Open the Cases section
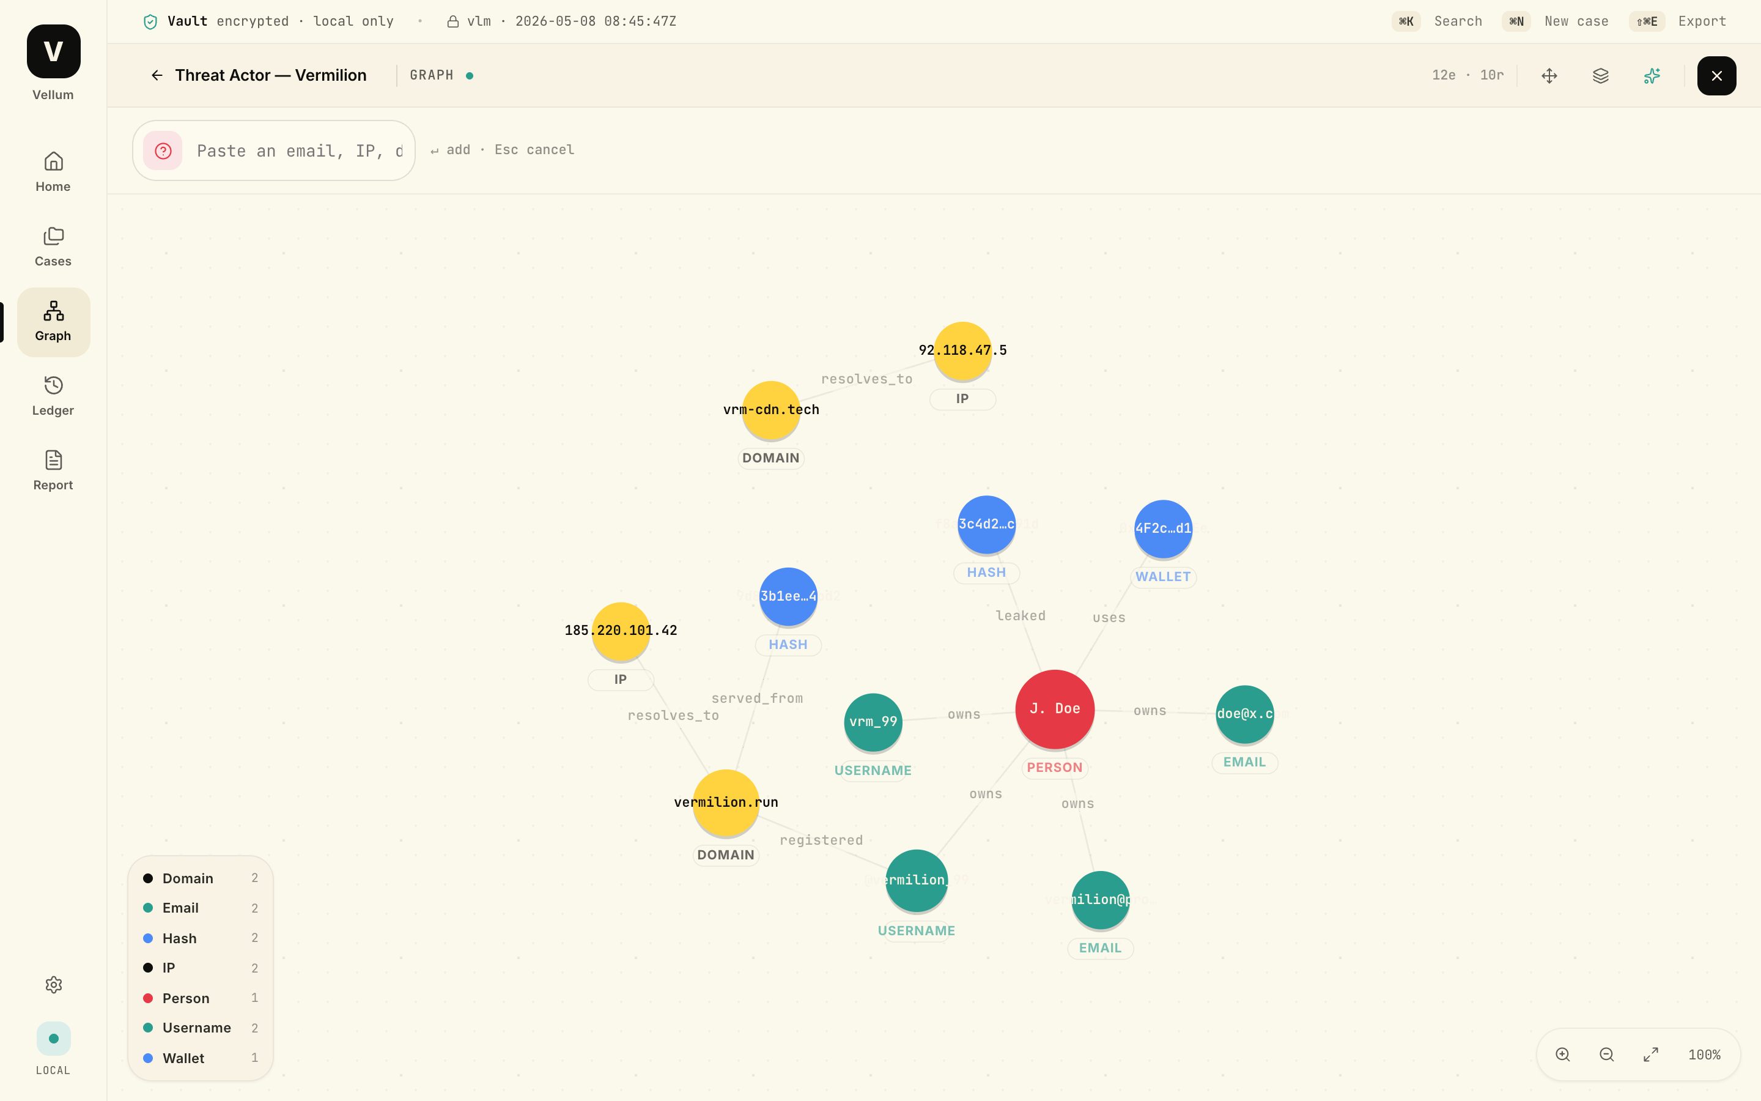Viewport: 1761px width, 1101px height. point(53,247)
